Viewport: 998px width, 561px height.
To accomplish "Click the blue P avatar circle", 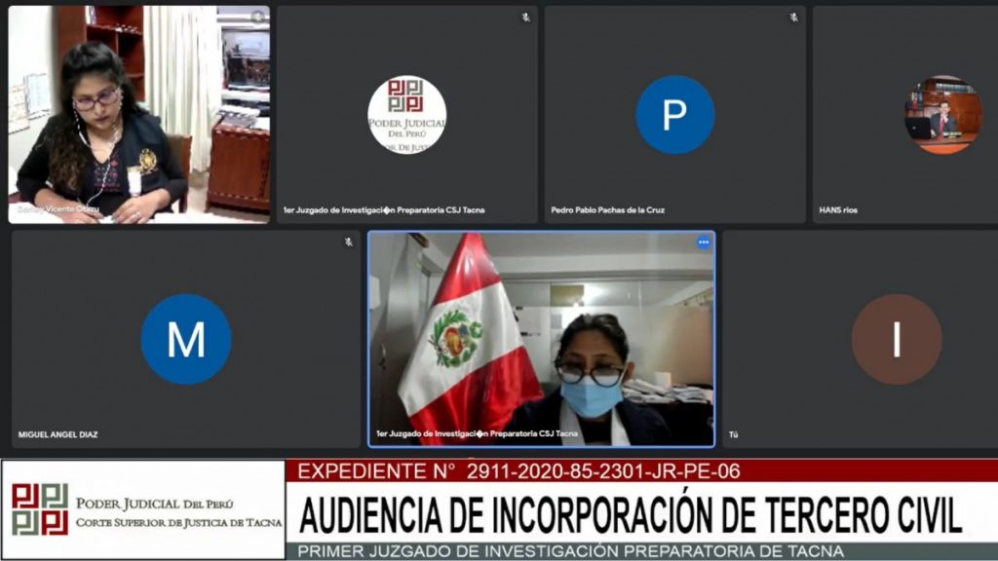I will 674,115.
